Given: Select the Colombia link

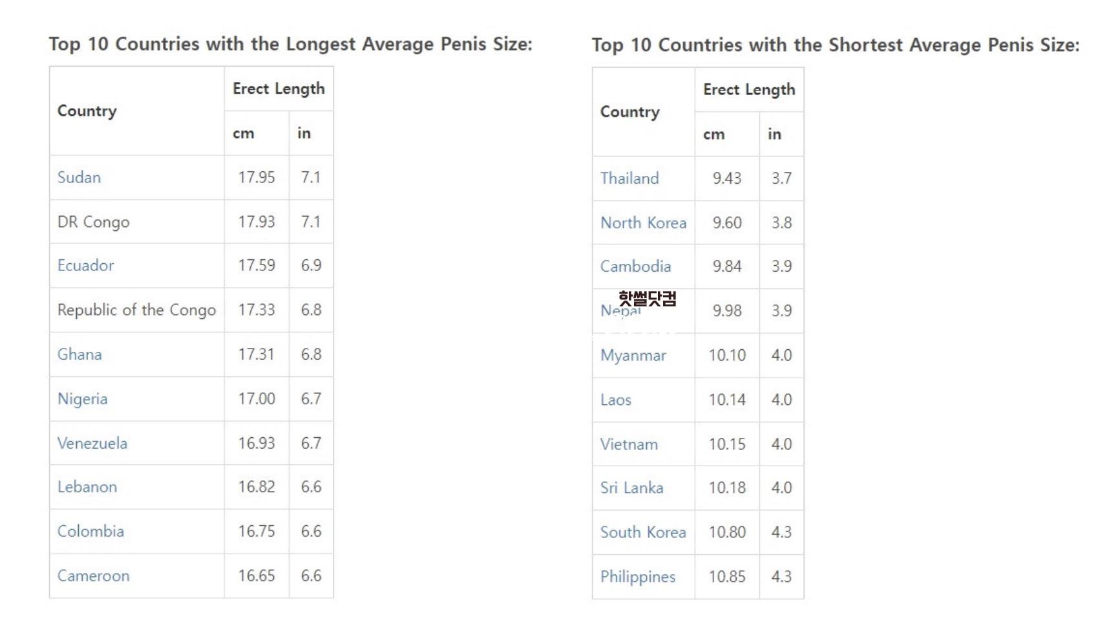Looking at the screenshot, I should tap(90, 531).
